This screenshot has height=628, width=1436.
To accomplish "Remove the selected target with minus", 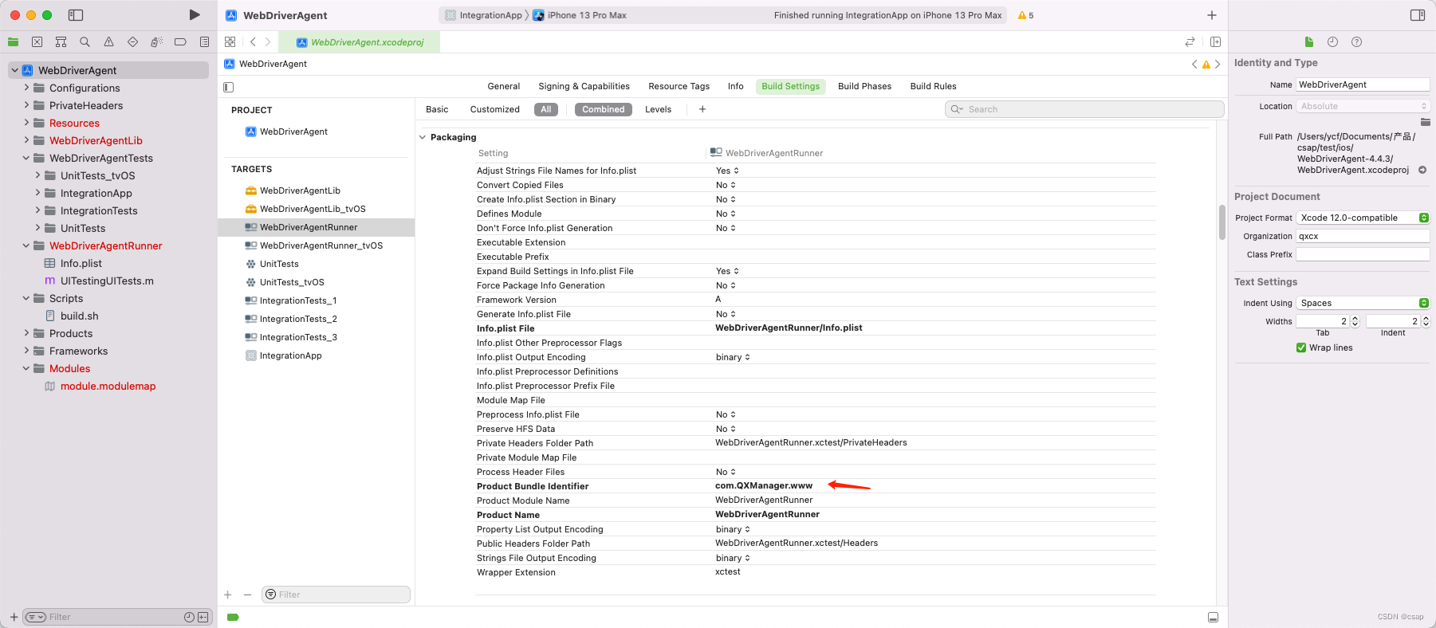I will click(247, 595).
